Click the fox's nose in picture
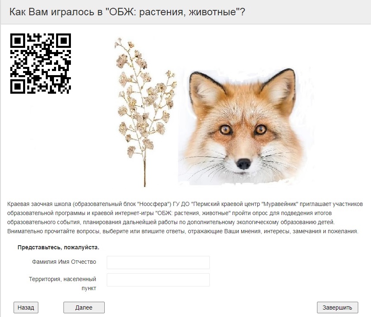 244,164
